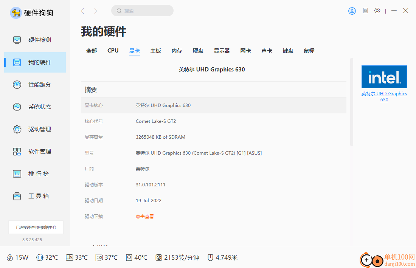416x268 pixels.
Task: Minimize the 硬件狗狗 window
Action: tap(394, 11)
